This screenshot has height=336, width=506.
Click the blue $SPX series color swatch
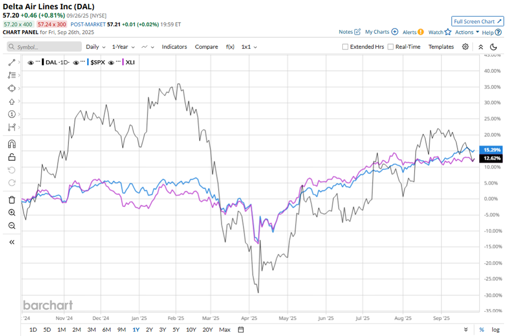[88, 62]
